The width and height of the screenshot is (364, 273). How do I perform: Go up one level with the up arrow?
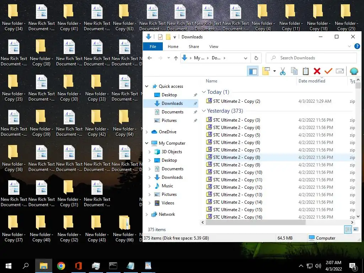[176, 58]
